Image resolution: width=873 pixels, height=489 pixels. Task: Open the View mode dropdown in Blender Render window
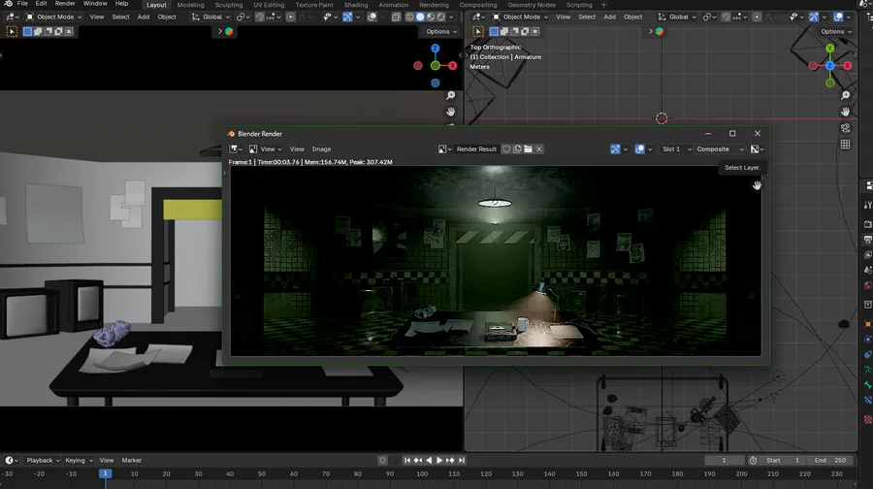point(266,148)
